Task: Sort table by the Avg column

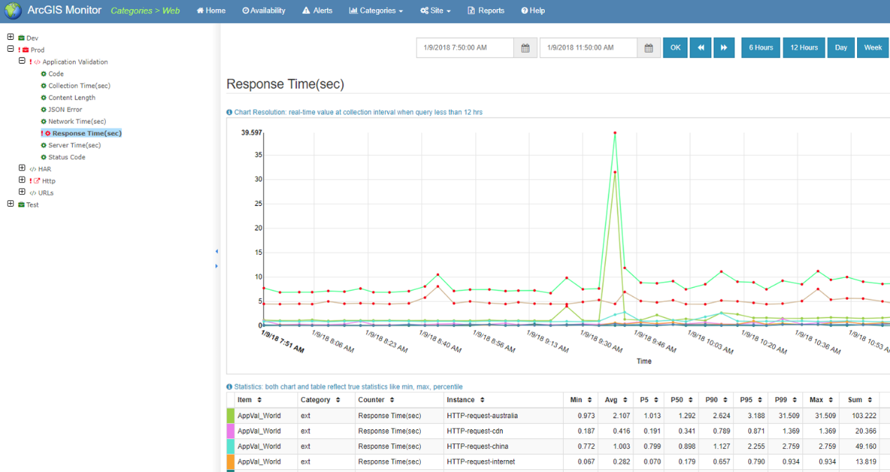Action: 614,400
